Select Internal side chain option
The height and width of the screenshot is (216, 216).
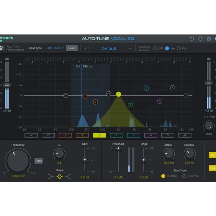(x=163, y=176)
